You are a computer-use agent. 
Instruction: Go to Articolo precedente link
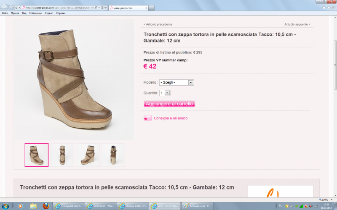coord(158,24)
